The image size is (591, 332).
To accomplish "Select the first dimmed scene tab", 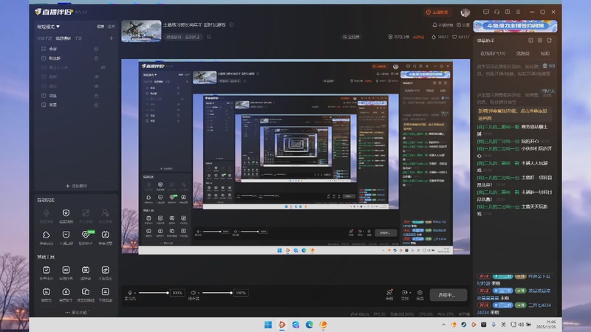I will click(x=44, y=38).
